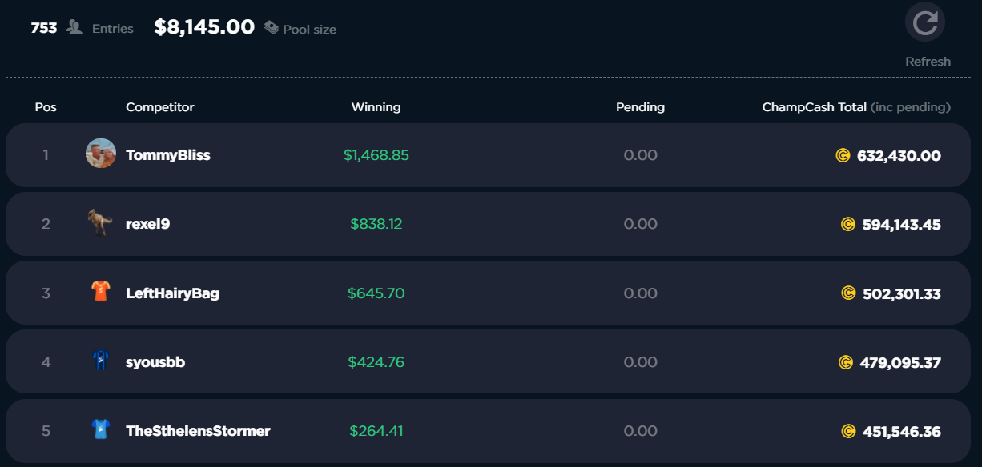Click LeftHairyBag's orange jersey avatar
The width and height of the screenshot is (982, 467).
[100, 292]
